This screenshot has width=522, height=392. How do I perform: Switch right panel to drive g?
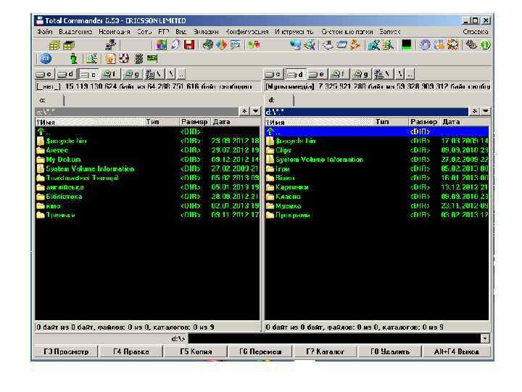361,74
